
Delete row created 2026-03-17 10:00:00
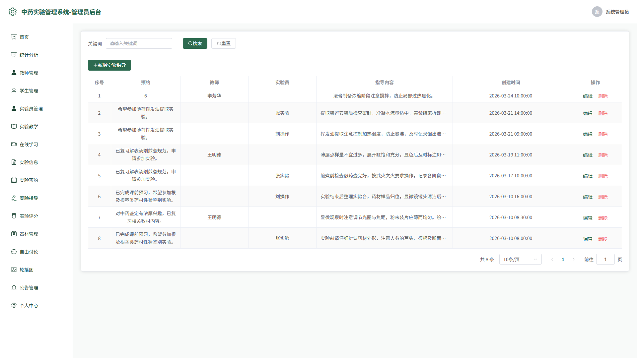tap(603, 176)
